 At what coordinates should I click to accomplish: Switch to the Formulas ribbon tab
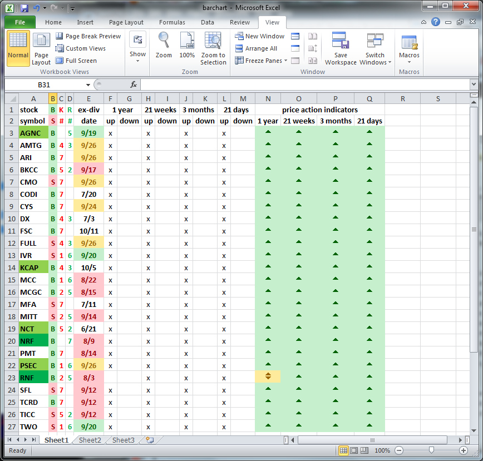[x=172, y=22]
